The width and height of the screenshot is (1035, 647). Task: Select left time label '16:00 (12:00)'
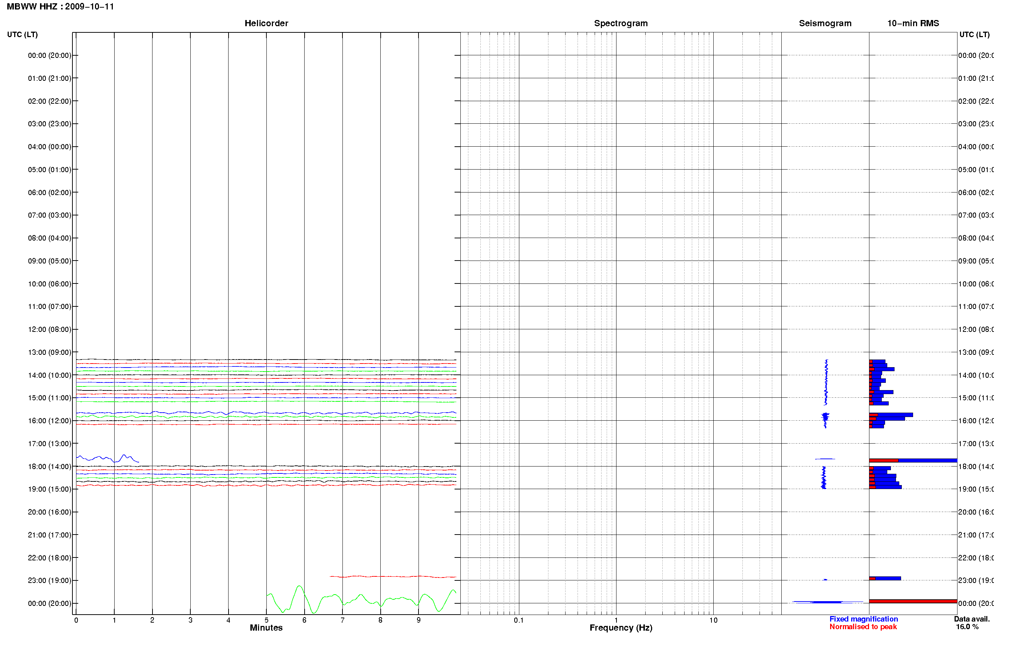coord(49,421)
